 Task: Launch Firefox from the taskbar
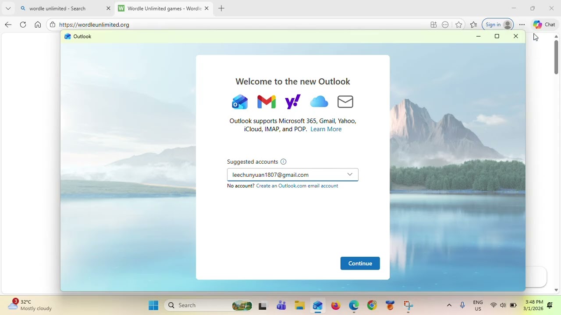point(336,305)
